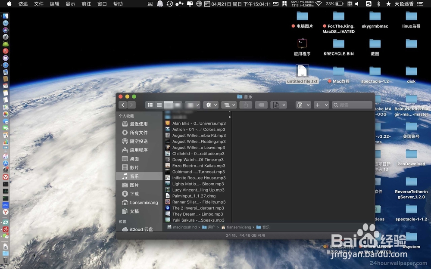Viewport: 431px width, 269px height.
Task: Switch Finder to list view
Action: tap(159, 105)
